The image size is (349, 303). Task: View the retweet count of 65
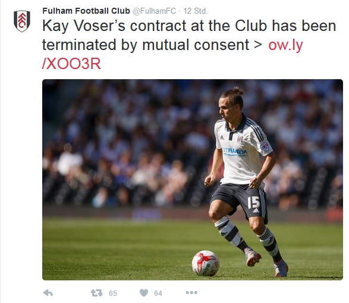113,293
